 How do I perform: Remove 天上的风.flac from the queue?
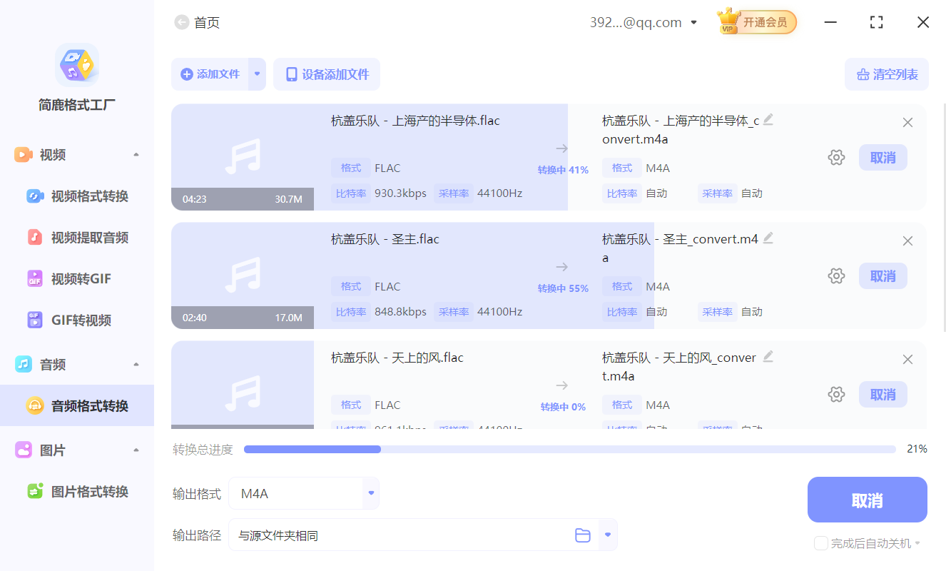pos(907,359)
